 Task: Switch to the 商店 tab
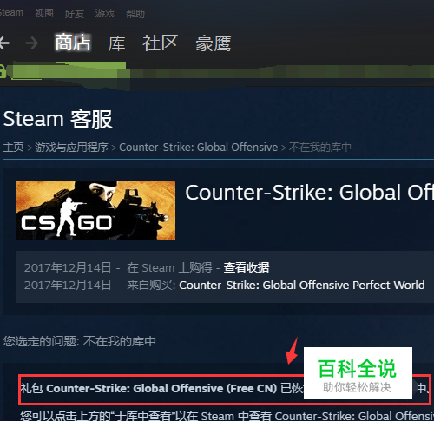click(x=73, y=43)
